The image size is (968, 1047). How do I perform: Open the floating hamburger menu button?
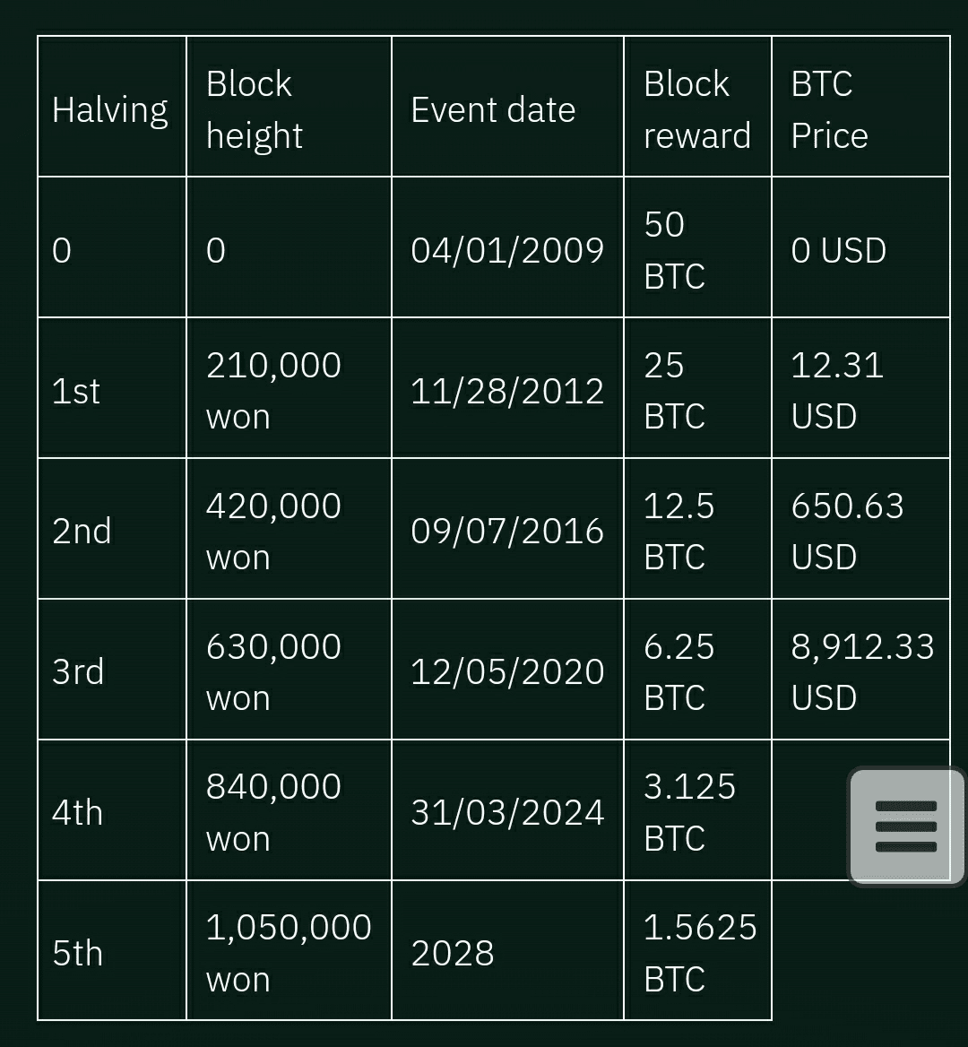[905, 826]
